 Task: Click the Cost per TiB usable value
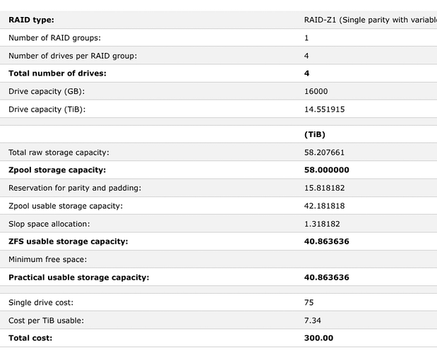(313, 321)
